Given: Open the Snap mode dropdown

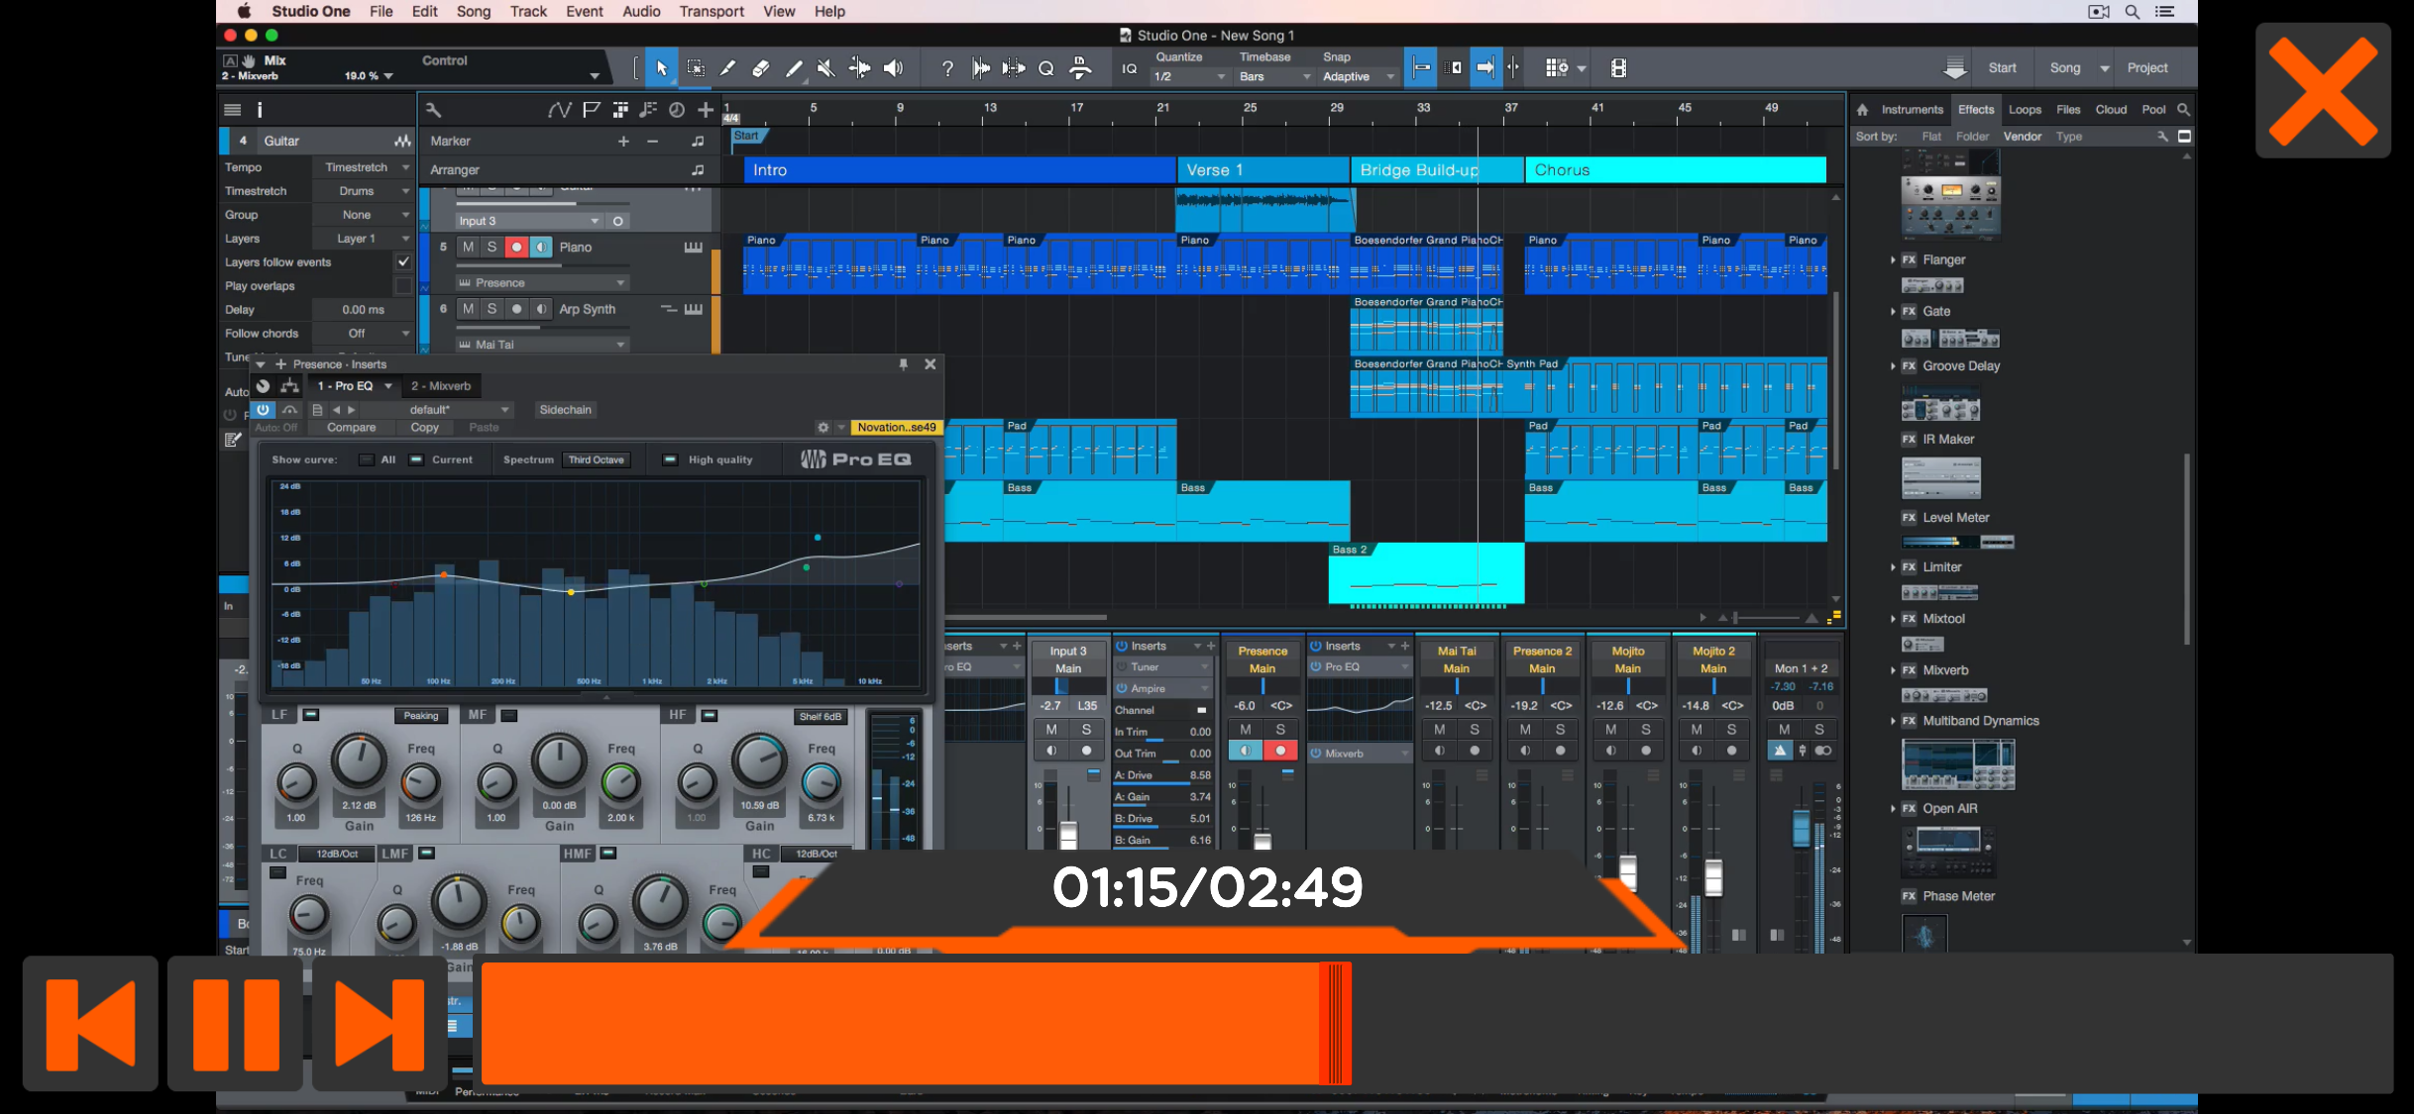Looking at the screenshot, I should coord(1358,76).
